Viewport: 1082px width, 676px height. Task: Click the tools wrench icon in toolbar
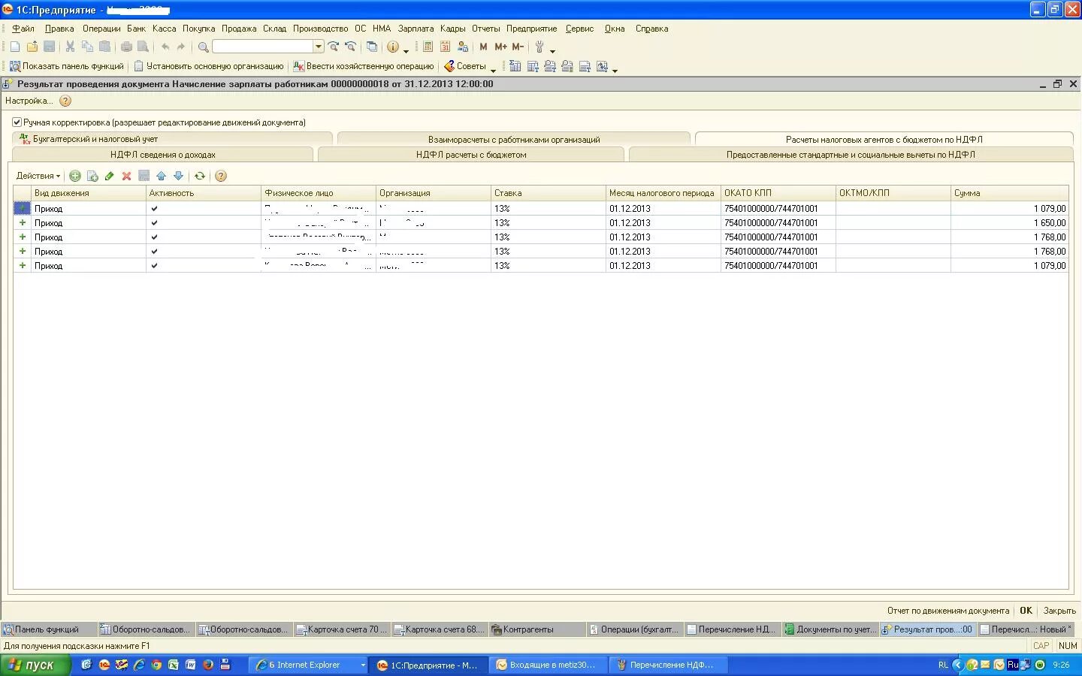(539, 47)
